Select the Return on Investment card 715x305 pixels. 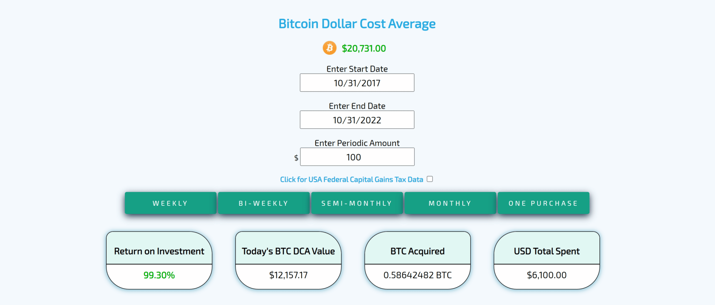click(159, 251)
